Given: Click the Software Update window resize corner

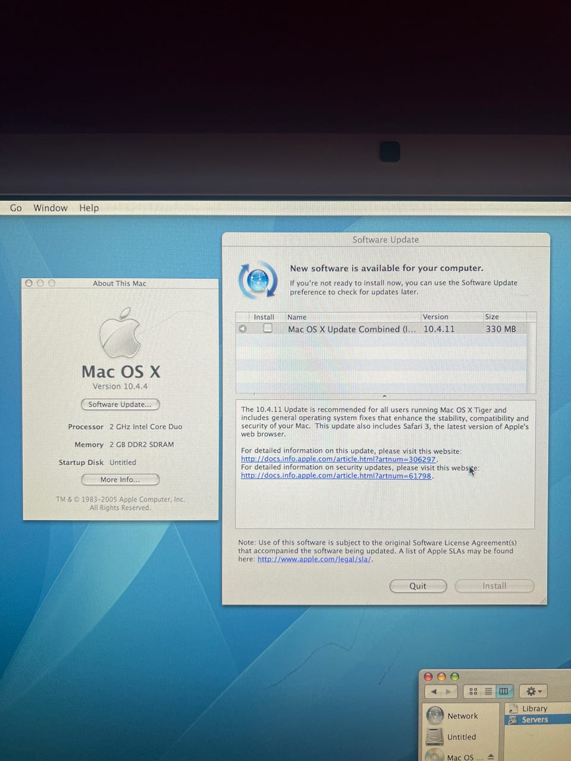Looking at the screenshot, I should pyautogui.click(x=542, y=601).
